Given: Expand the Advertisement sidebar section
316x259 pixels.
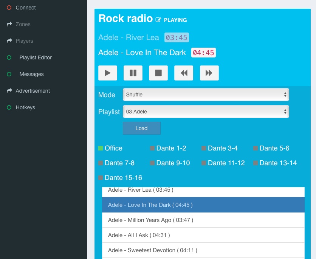Looking at the screenshot, I should (33, 91).
